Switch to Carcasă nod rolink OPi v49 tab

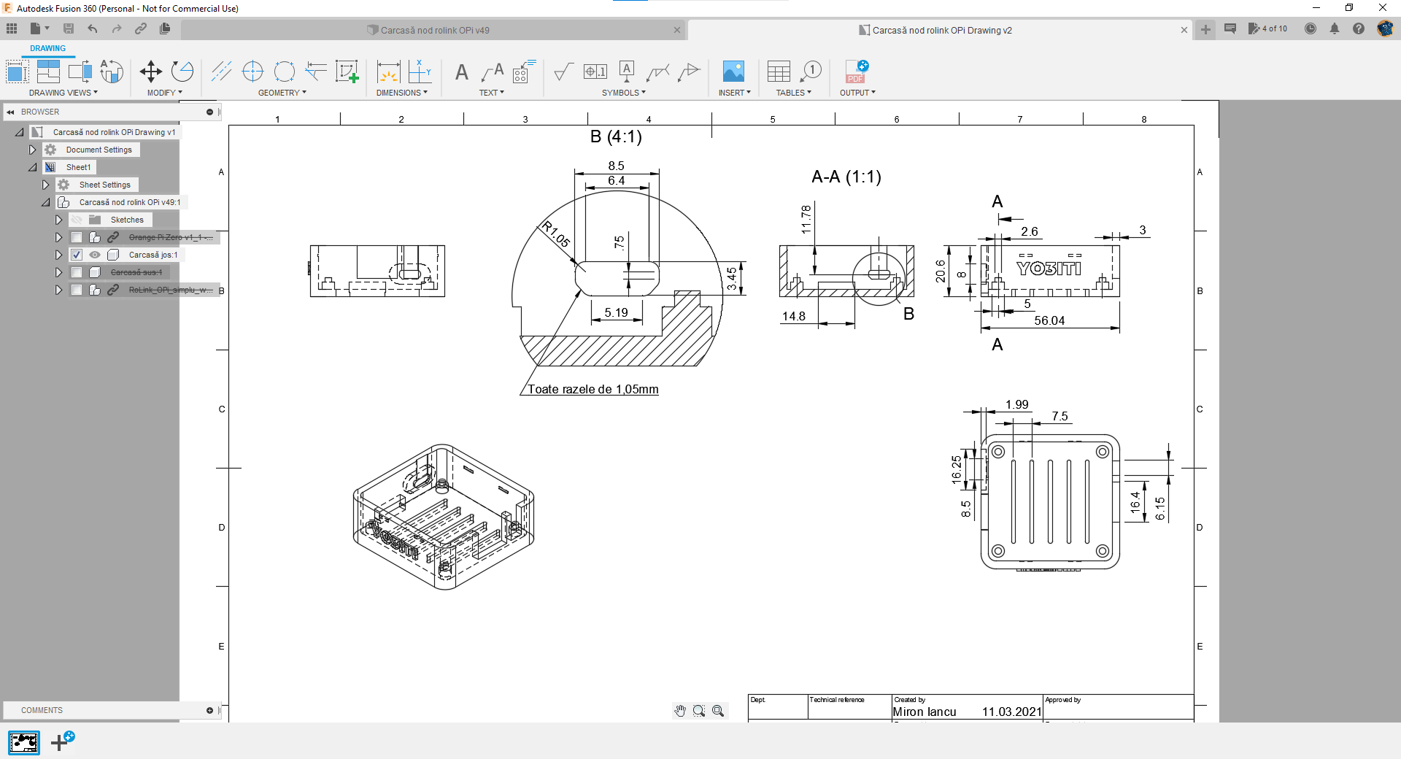[434, 30]
